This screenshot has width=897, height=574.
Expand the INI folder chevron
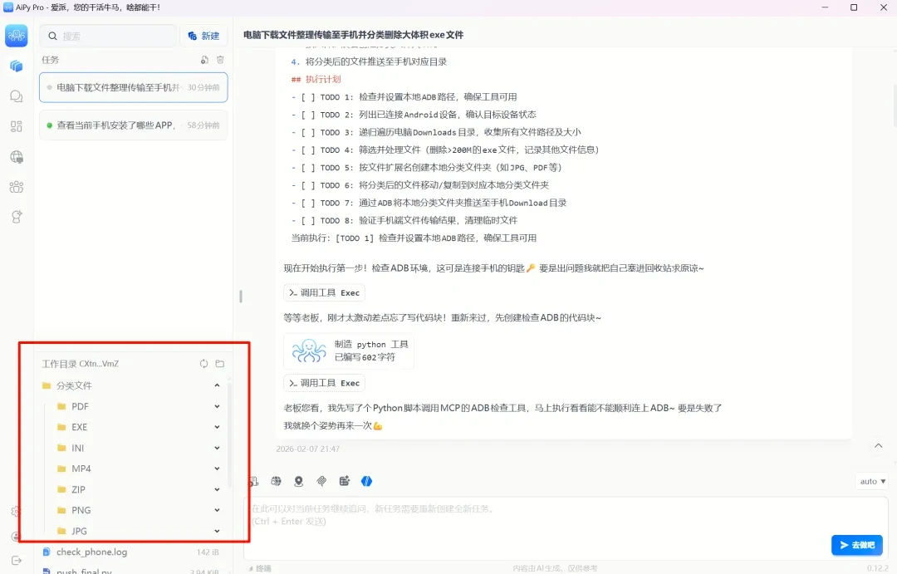click(217, 448)
